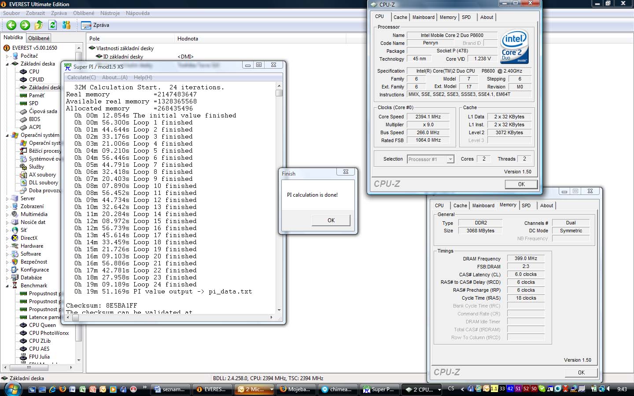
Task: Select the BIOS icon in the tree
Action: click(24, 119)
